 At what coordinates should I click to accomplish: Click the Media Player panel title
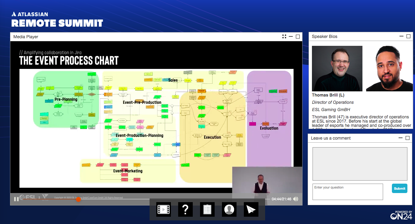(26, 37)
